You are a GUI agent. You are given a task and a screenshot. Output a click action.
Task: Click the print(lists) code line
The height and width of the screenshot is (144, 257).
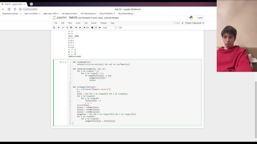[83, 105]
